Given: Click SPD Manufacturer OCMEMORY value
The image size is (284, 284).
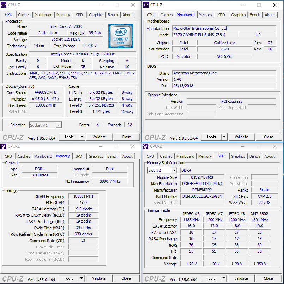Looking at the screenshot, I should tap(202, 190).
